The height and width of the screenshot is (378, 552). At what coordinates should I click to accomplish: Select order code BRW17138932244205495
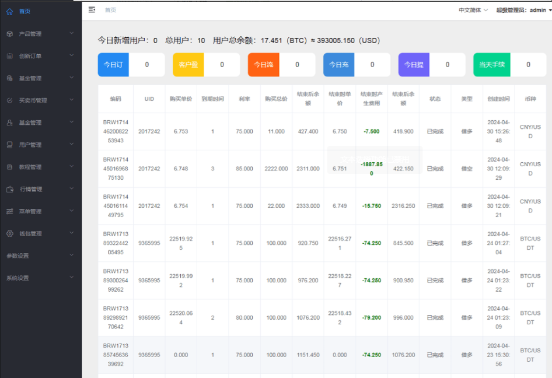click(x=116, y=243)
